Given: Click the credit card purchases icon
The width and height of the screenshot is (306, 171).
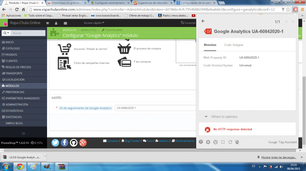Looking at the screenshot, I should coord(124,62).
